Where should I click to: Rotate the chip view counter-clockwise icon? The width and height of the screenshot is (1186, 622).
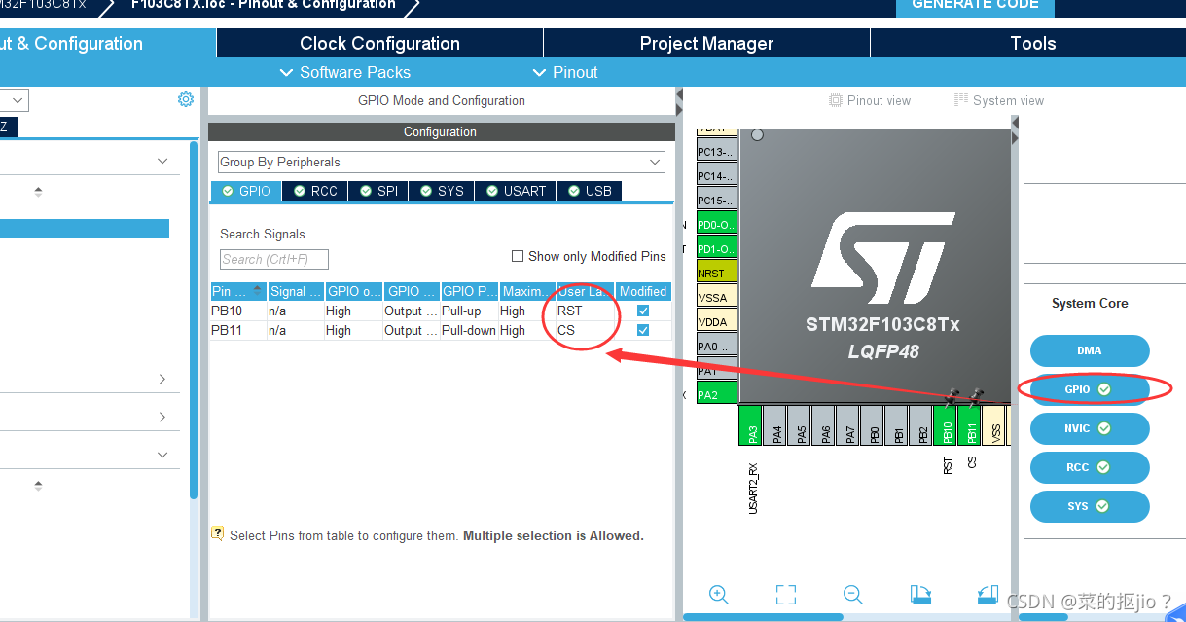(988, 595)
